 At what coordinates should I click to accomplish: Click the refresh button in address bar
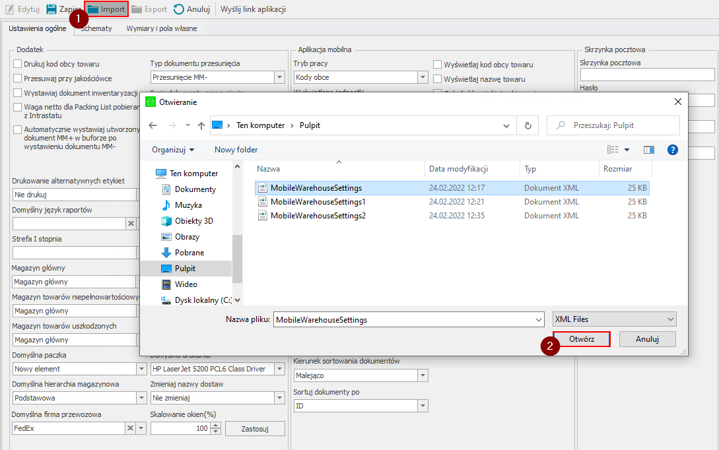pyautogui.click(x=528, y=125)
